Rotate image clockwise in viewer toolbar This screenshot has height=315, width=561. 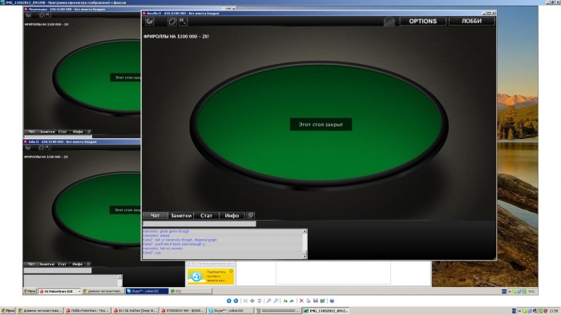point(285,301)
